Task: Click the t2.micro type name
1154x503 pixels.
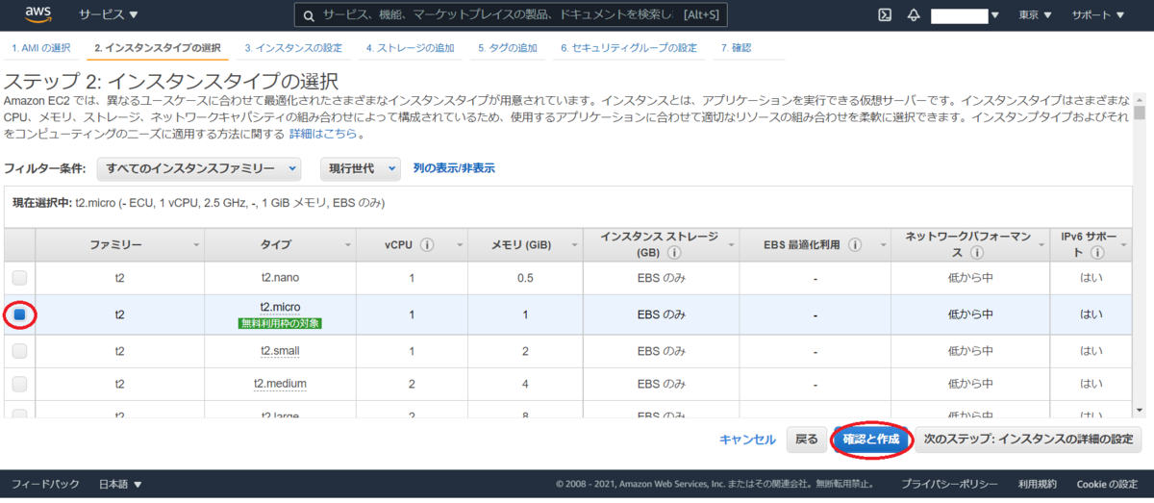Action: click(x=281, y=308)
